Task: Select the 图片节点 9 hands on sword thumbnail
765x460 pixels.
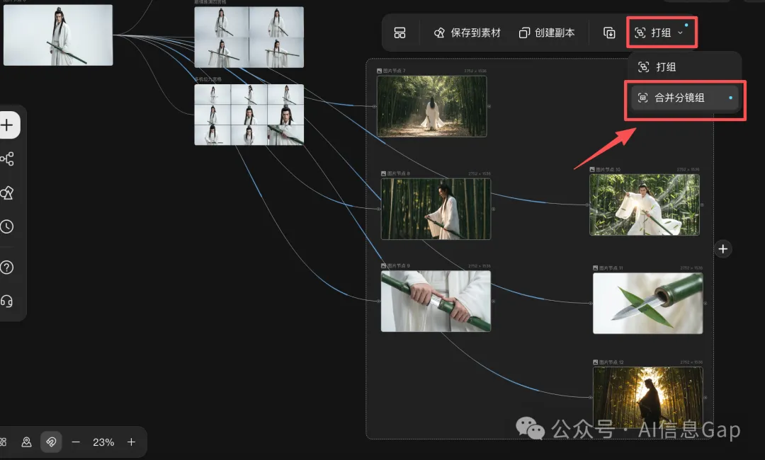Action: tap(436, 301)
